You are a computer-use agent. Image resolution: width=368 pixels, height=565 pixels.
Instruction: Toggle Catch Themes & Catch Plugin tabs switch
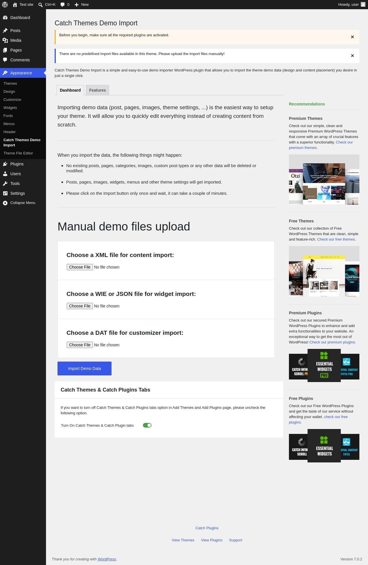147,425
